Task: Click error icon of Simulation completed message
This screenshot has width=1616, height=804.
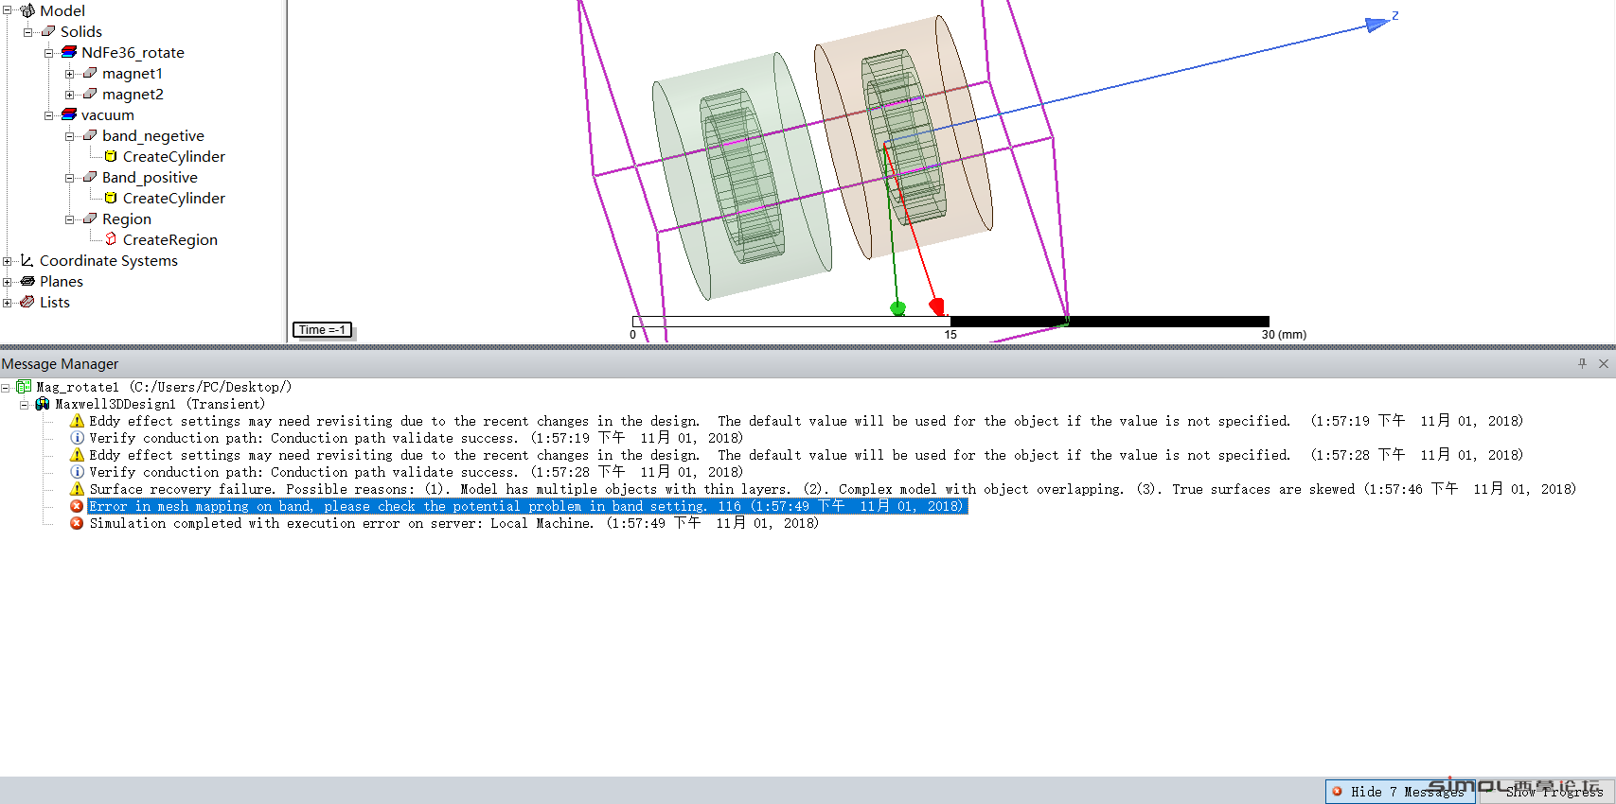Action: click(78, 523)
